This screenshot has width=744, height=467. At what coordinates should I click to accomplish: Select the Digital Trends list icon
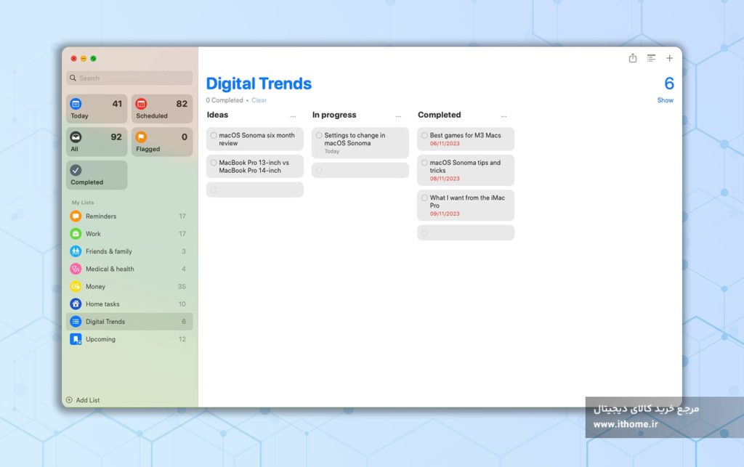[x=76, y=322]
